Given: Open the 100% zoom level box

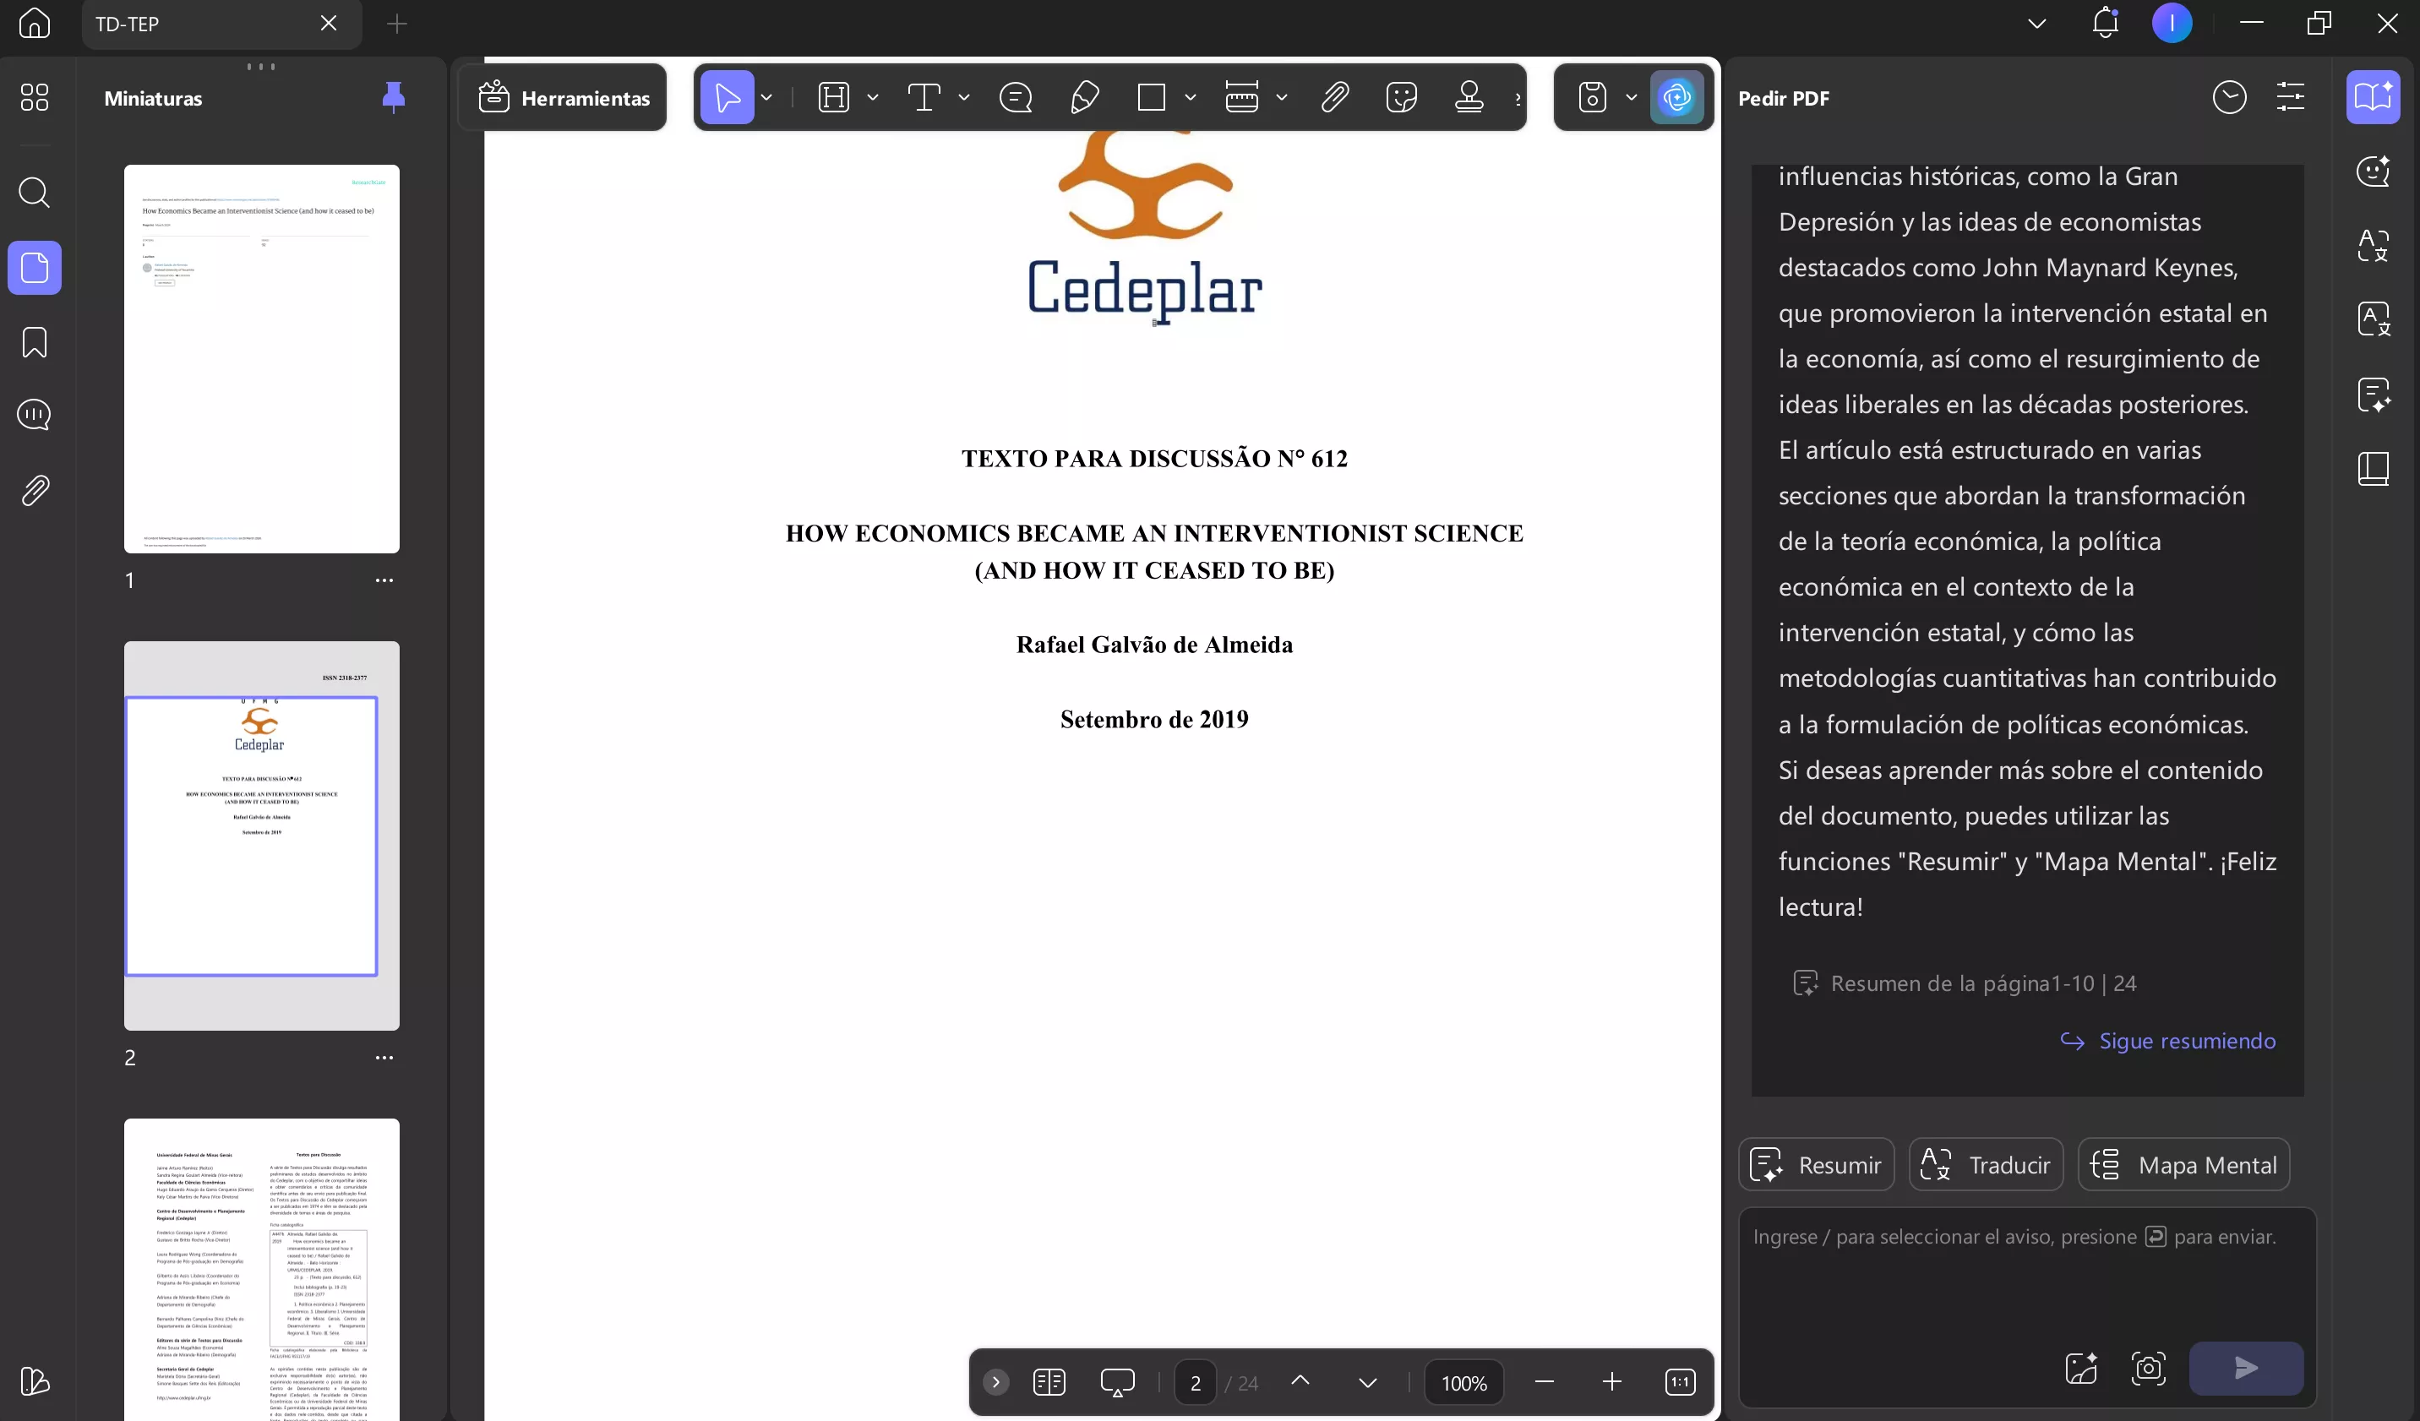Looking at the screenshot, I should pos(1463,1383).
